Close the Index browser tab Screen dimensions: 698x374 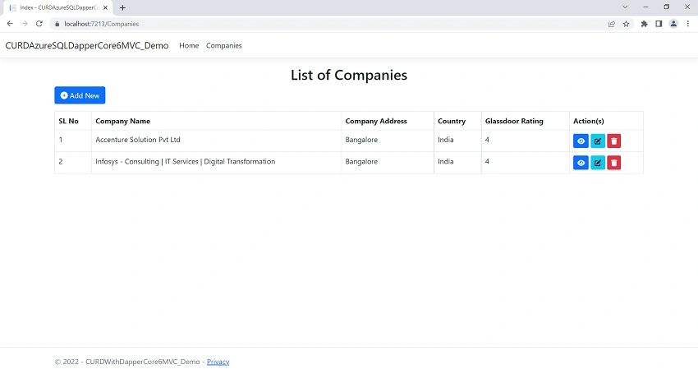[105, 7]
